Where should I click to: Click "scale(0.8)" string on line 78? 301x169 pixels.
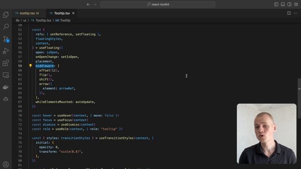point(70,152)
